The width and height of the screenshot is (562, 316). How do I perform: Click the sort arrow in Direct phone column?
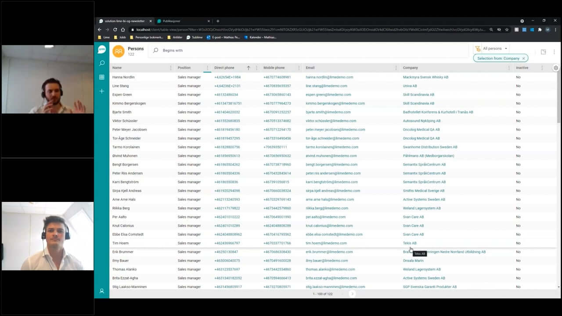[249, 68]
